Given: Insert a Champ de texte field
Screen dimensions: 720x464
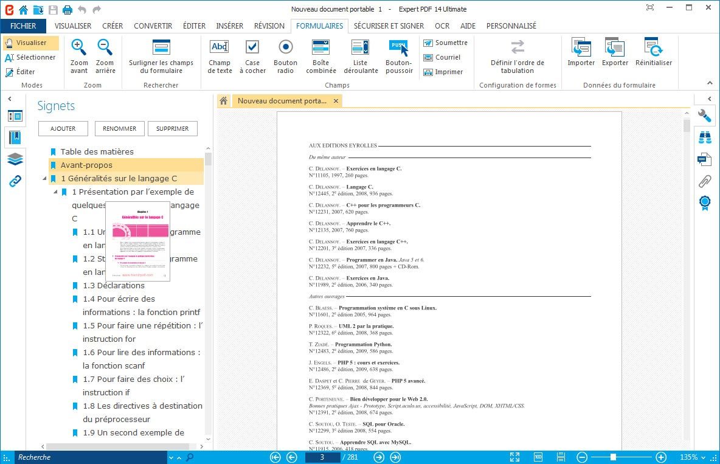Looking at the screenshot, I should point(220,56).
